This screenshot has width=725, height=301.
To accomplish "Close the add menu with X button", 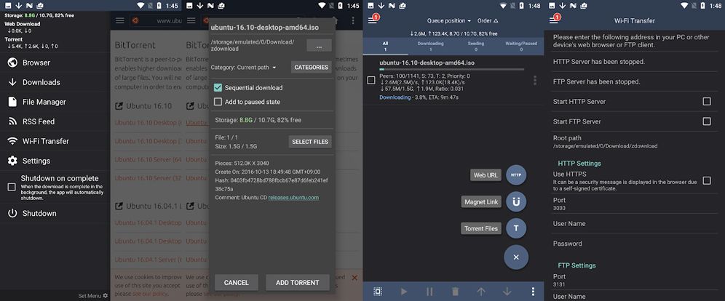I will pyautogui.click(x=516, y=257).
